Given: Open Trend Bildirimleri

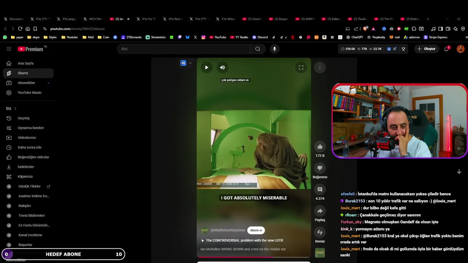Looking at the screenshot, I should 28,216.
